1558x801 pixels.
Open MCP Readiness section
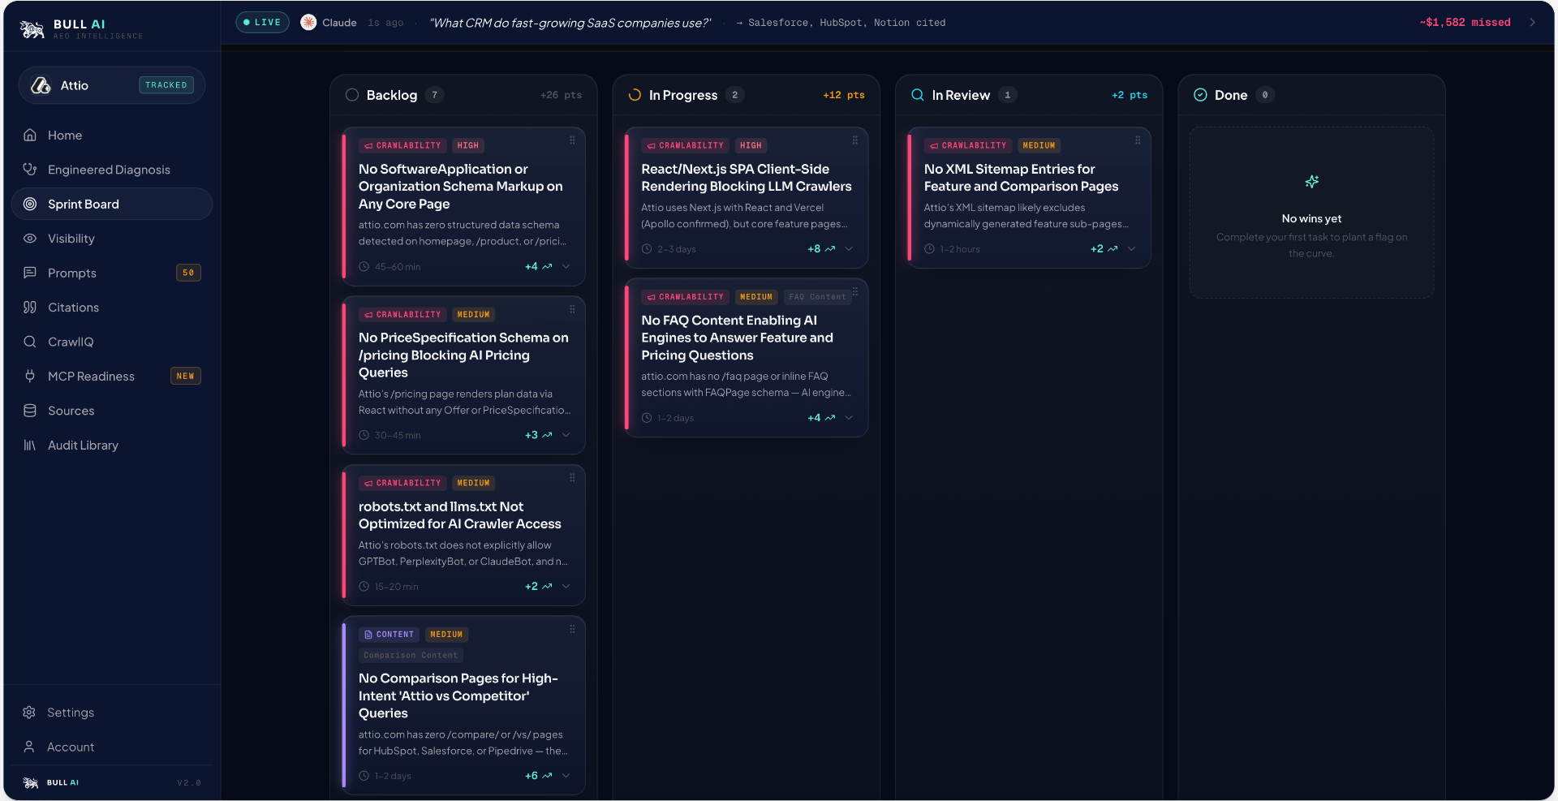pyautogui.click(x=112, y=376)
